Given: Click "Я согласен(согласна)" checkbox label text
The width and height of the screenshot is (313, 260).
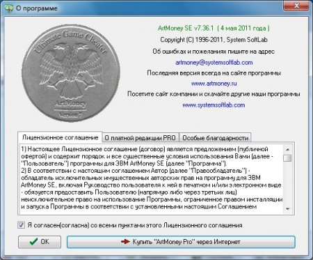Looking at the screenshot, I should click(135, 225).
